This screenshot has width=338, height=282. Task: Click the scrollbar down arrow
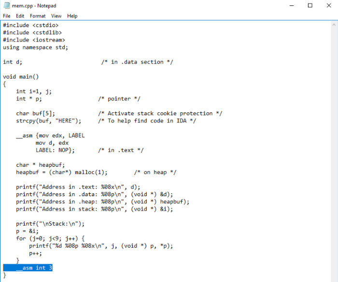pos(334,278)
